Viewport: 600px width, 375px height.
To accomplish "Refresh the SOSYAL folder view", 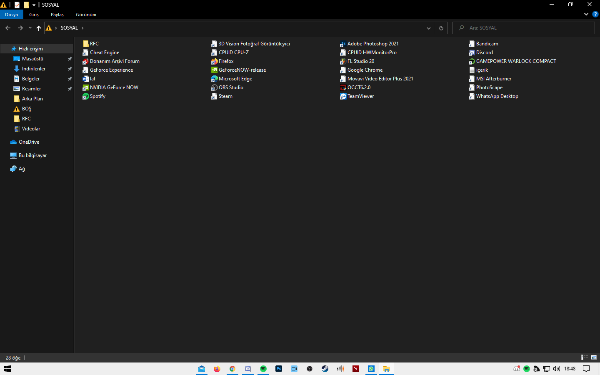I will pyautogui.click(x=441, y=28).
